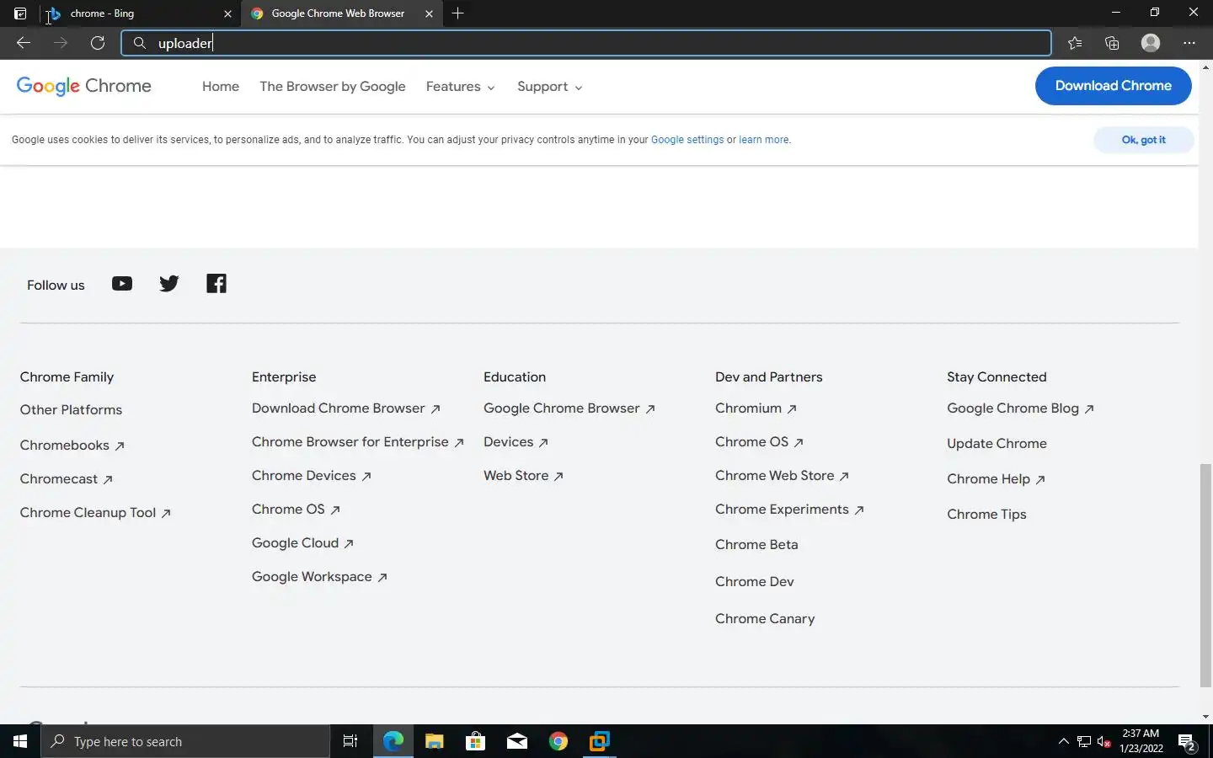Open the Update Chrome link
The image size is (1213, 758).
(x=997, y=444)
